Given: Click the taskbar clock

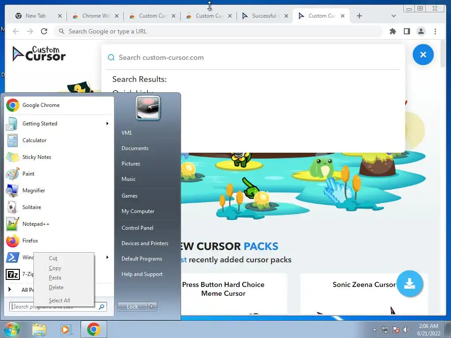Looking at the screenshot, I should tap(429, 330).
